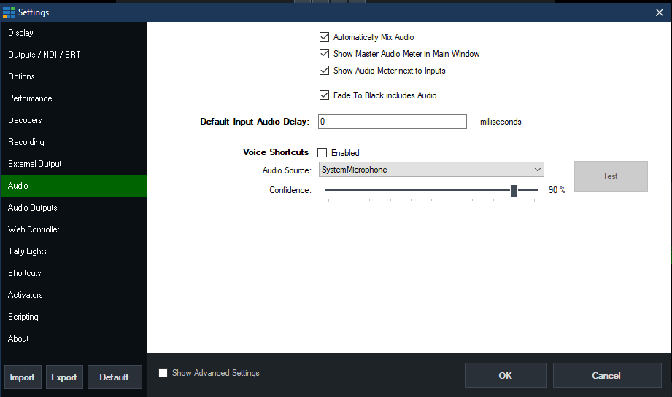The width and height of the screenshot is (672, 397).
Task: Reset settings with Default button
Action: tap(114, 377)
